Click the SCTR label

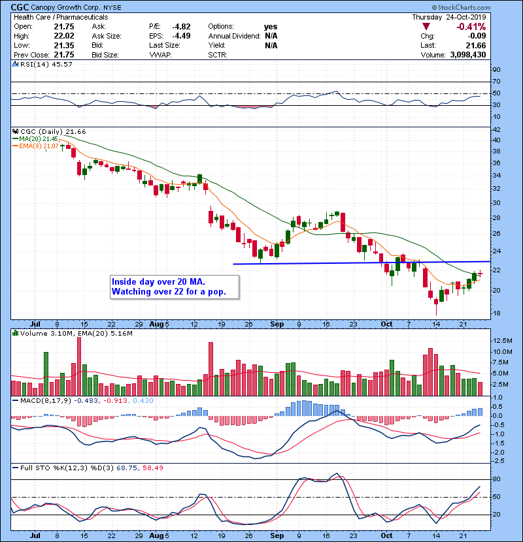click(x=217, y=55)
